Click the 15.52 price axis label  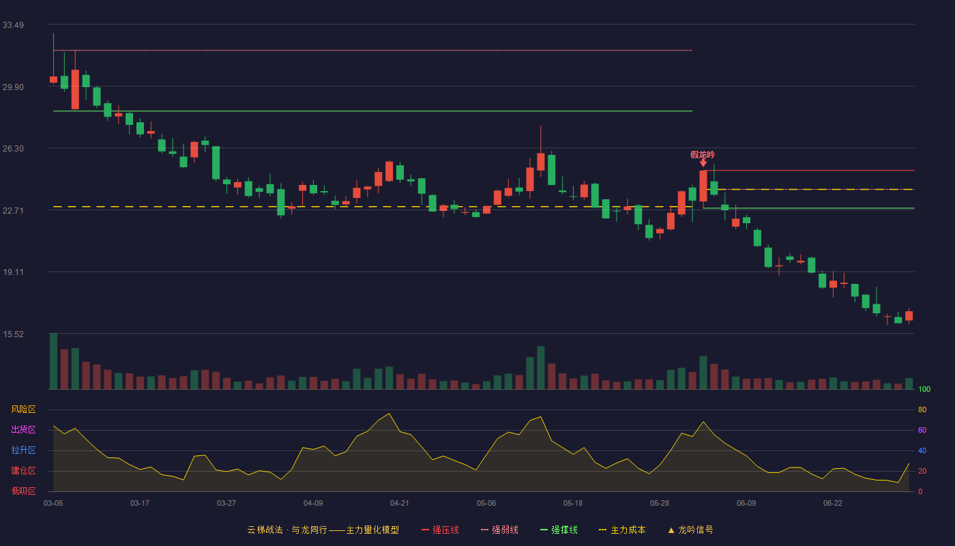pyautogui.click(x=14, y=334)
